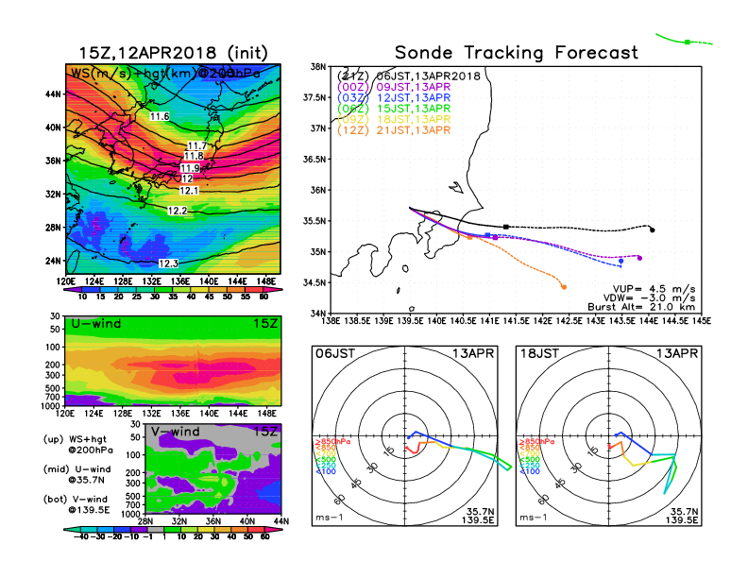Viewport: 748px width, 578px height.
Task: Click the black square burst marker on 21Z track
Action: [506, 227]
